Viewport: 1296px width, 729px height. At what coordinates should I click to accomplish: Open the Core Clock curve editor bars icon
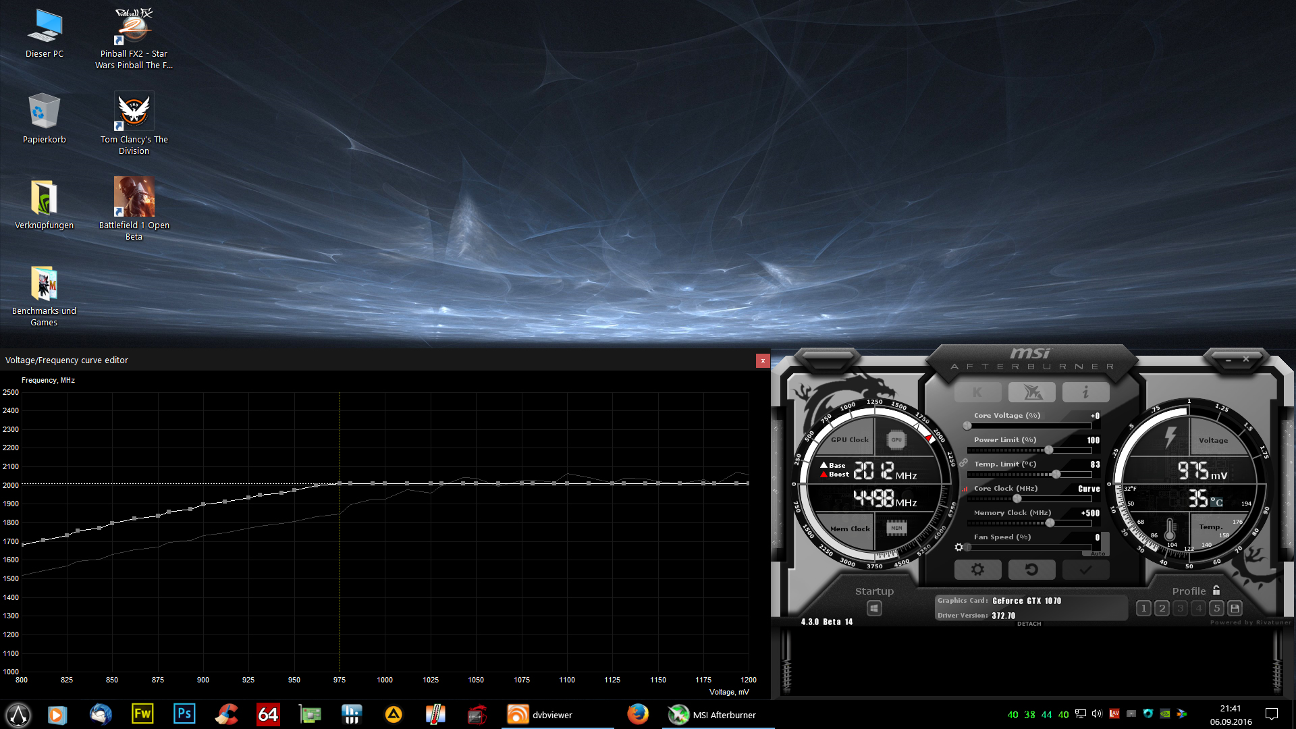point(965,489)
